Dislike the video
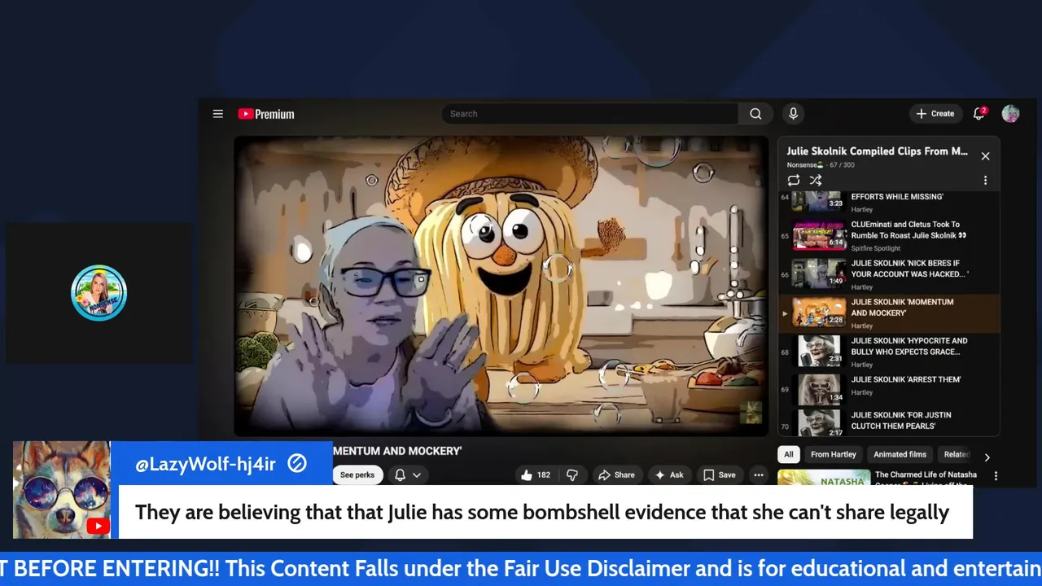The height and width of the screenshot is (586, 1042). 572,474
